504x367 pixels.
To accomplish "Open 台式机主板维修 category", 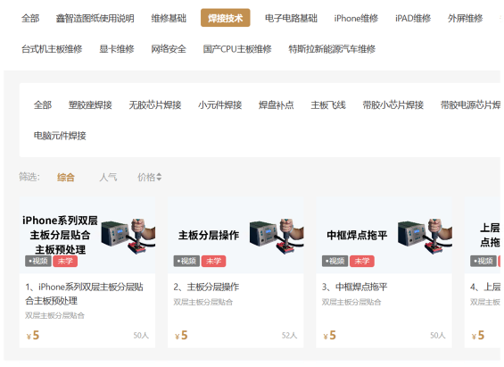I will point(52,49).
